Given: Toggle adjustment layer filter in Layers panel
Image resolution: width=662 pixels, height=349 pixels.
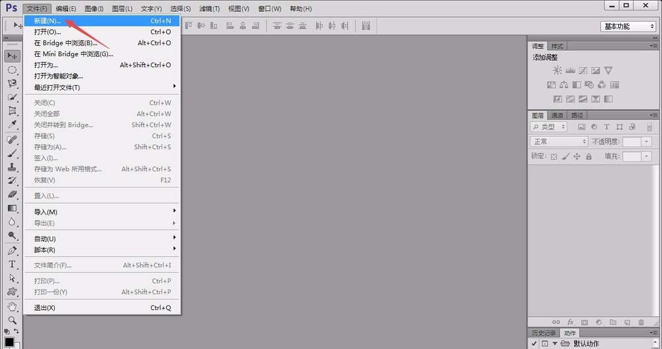Looking at the screenshot, I should (594, 127).
